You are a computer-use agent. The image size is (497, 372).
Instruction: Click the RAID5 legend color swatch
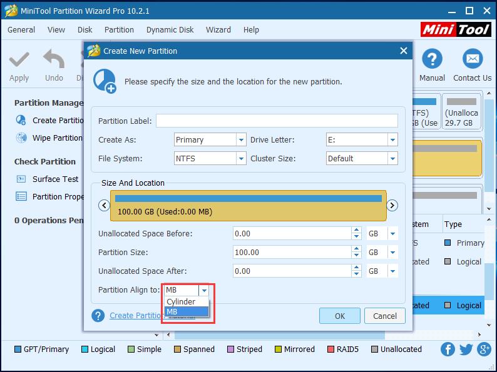(x=330, y=349)
